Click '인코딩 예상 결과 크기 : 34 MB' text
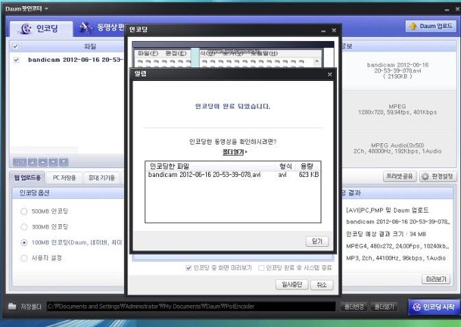 click(x=386, y=234)
